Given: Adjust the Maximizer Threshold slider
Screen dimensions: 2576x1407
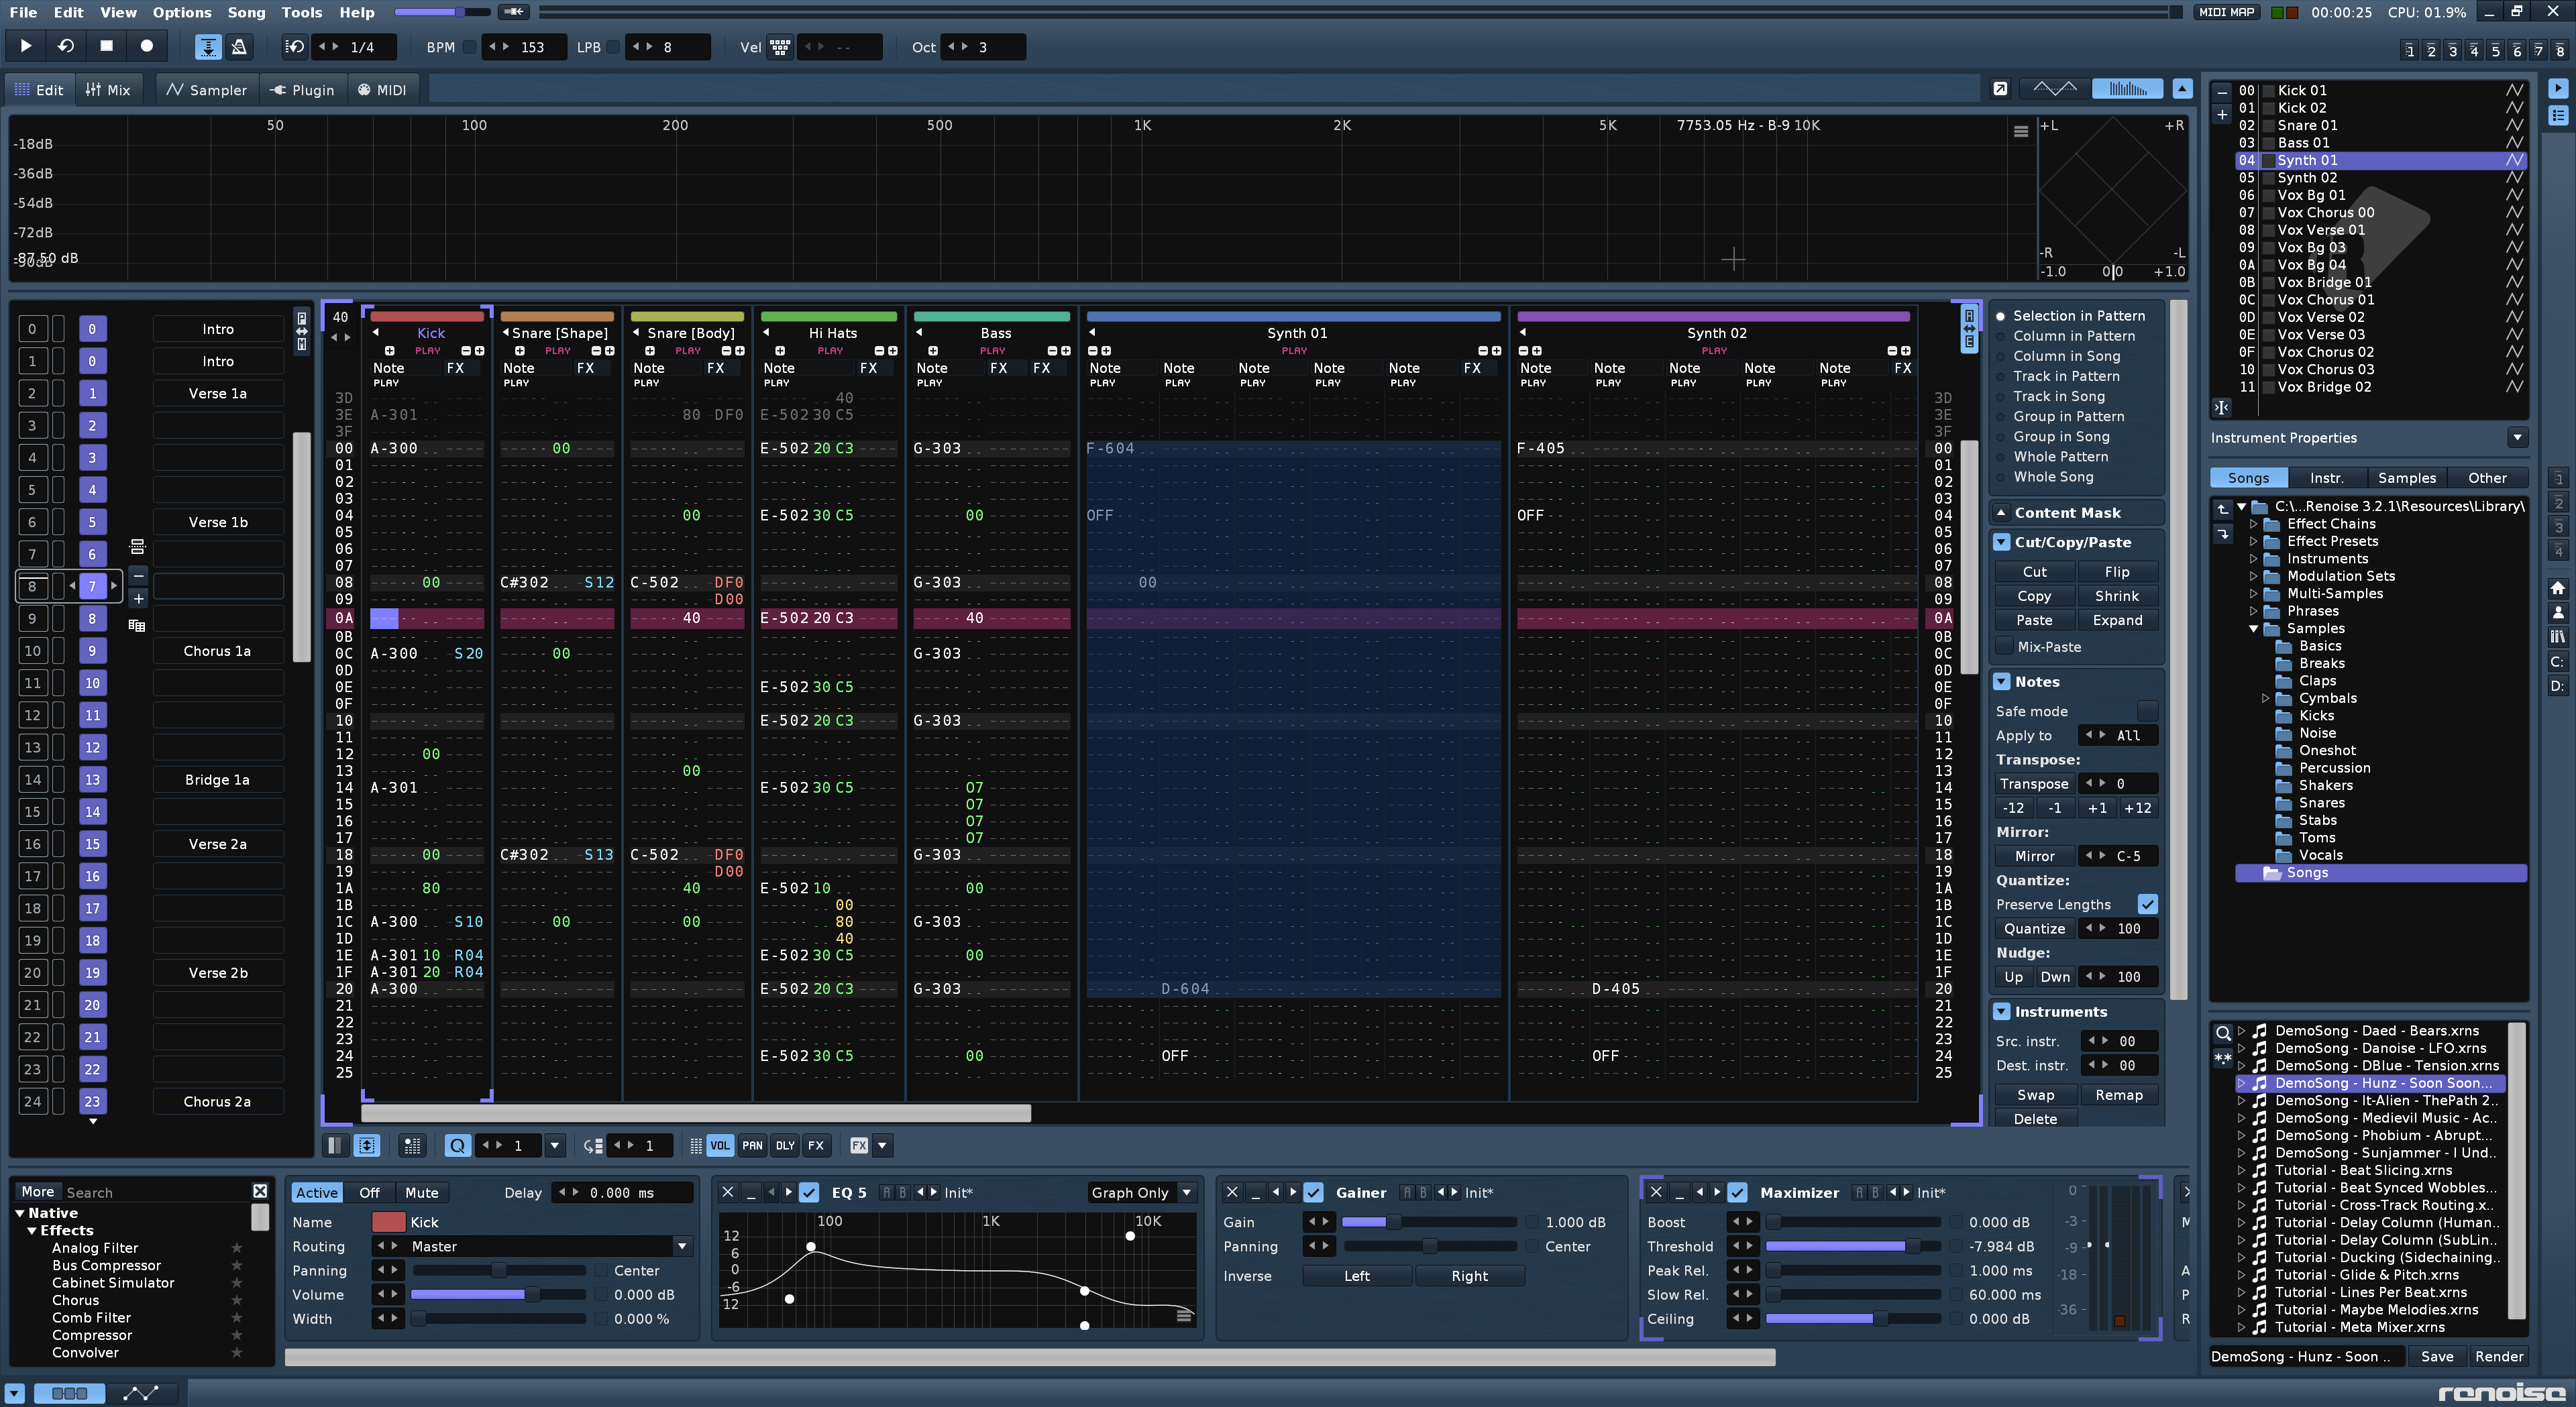Looking at the screenshot, I should point(1853,1247).
